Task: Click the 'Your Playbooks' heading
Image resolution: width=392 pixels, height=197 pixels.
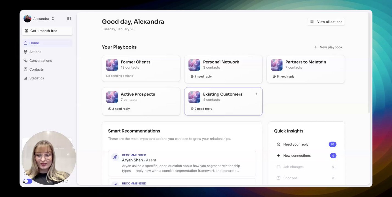Action: (x=119, y=47)
